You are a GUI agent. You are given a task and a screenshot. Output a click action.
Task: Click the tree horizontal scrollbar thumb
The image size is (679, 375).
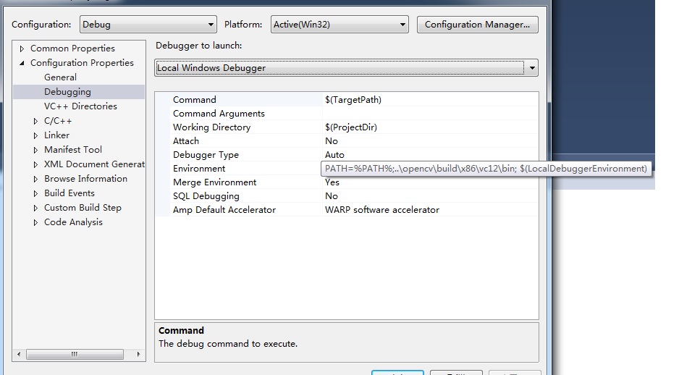pos(75,354)
